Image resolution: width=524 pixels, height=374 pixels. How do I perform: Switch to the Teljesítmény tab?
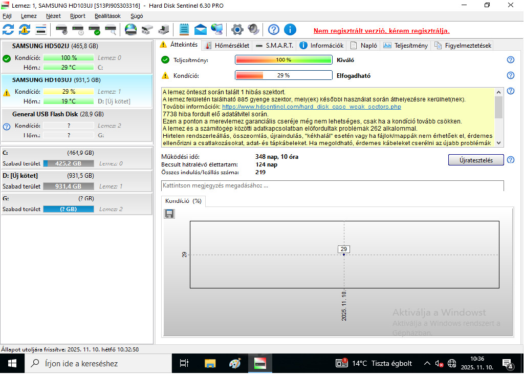[406, 46]
